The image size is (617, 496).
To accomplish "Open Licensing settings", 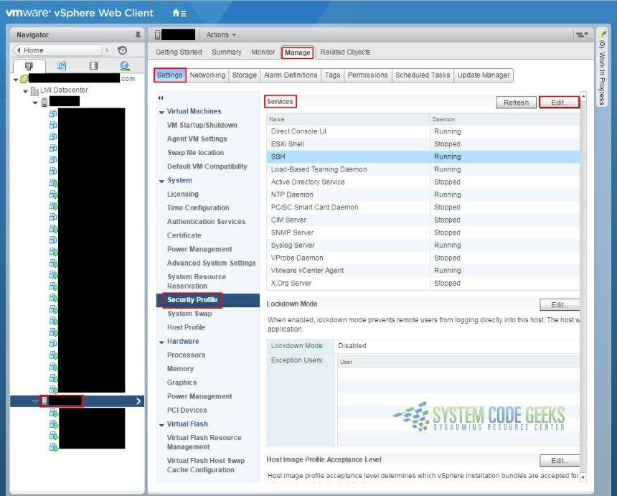I will [x=183, y=194].
